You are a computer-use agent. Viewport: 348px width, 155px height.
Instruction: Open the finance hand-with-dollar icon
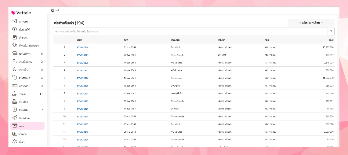click(14, 94)
